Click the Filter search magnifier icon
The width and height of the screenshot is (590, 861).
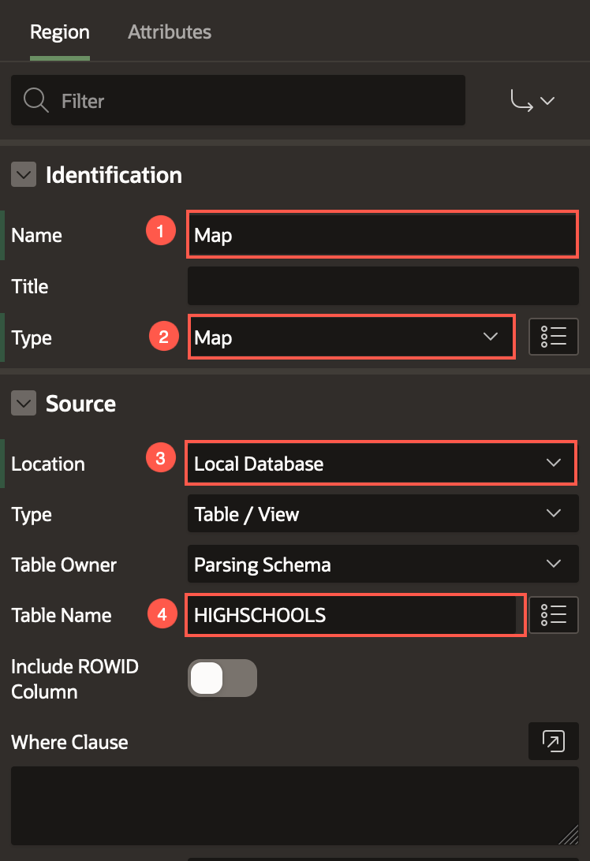pos(36,101)
